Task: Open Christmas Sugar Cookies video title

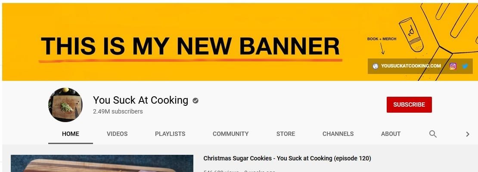Action: click(287, 158)
